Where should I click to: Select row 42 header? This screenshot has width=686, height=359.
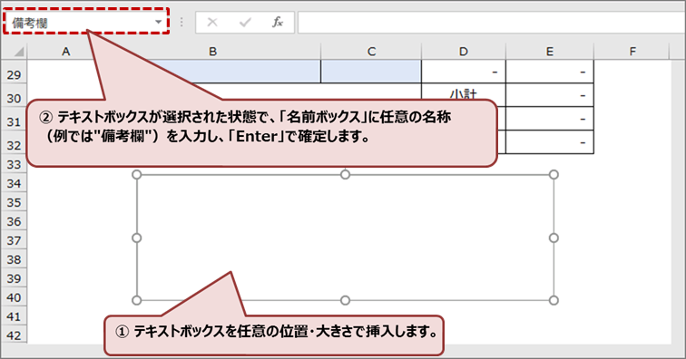tap(14, 335)
